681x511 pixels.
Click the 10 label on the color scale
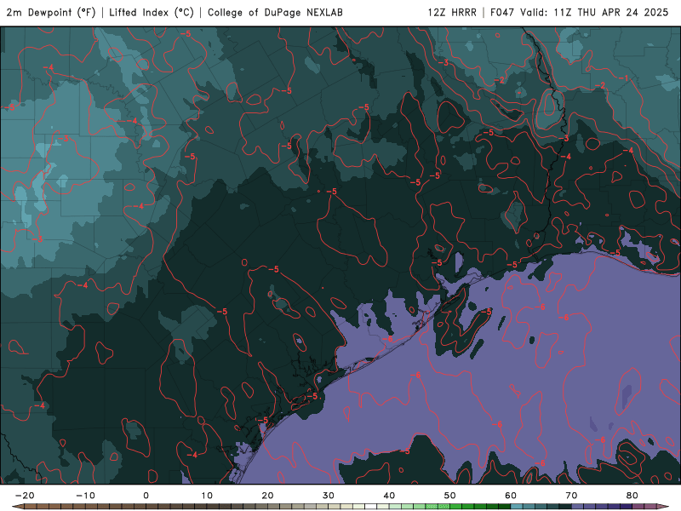pyautogui.click(x=207, y=496)
